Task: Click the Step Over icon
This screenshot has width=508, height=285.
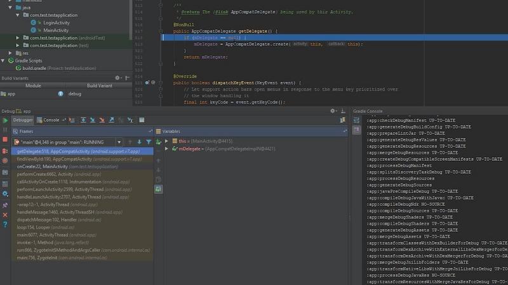Action: tap(83, 120)
